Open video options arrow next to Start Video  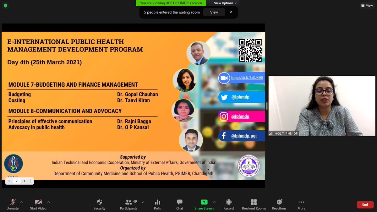[x=48, y=202]
